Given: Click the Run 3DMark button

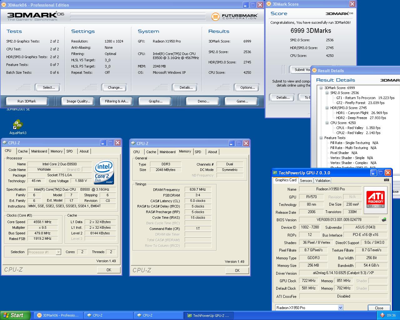Looking at the screenshot, I should [27, 101].
